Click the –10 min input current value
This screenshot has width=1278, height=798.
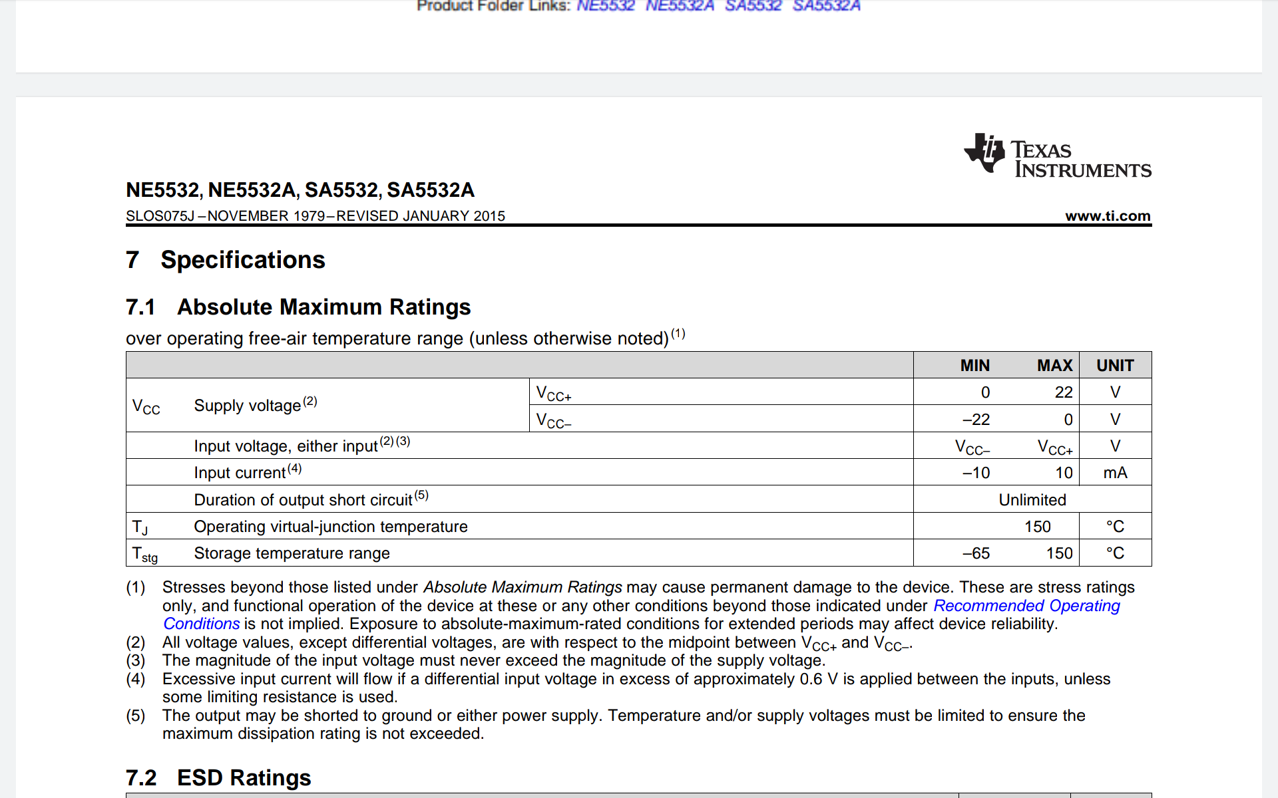click(976, 473)
